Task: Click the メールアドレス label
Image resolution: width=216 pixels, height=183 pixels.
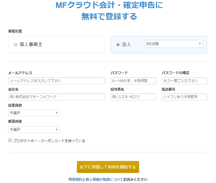Action: 20,73
